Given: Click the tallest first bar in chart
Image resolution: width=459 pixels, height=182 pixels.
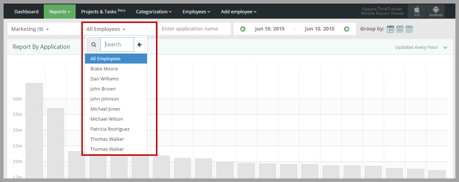Looking at the screenshot, I should (x=34, y=130).
